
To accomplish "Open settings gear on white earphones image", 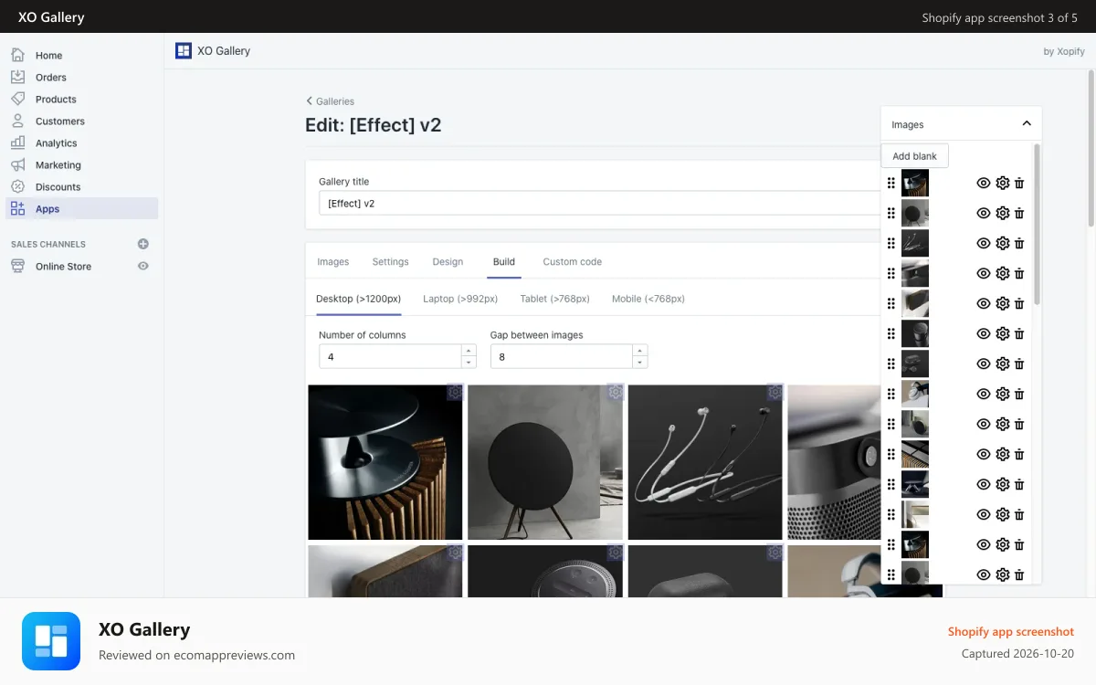I will pos(775,392).
